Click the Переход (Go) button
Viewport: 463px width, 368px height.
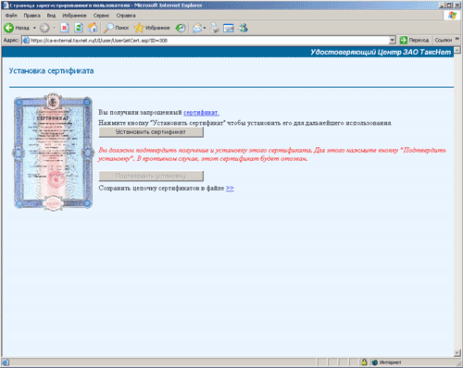(x=414, y=40)
